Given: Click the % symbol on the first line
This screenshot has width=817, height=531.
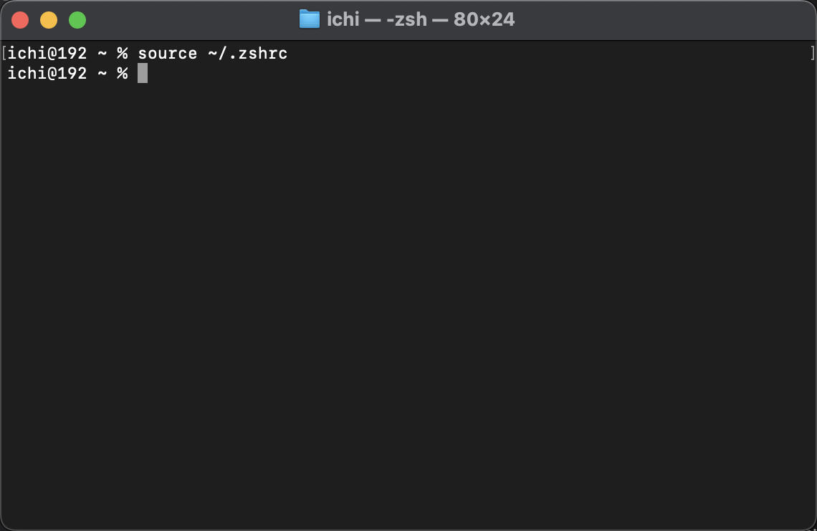Looking at the screenshot, I should click(x=123, y=53).
